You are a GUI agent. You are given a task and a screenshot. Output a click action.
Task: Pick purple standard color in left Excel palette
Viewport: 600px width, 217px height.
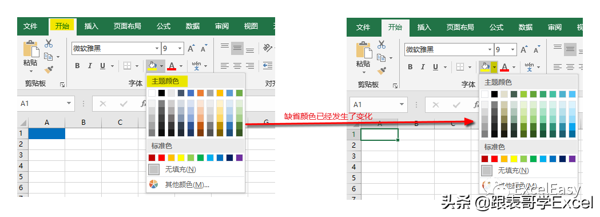pyautogui.click(x=240, y=157)
